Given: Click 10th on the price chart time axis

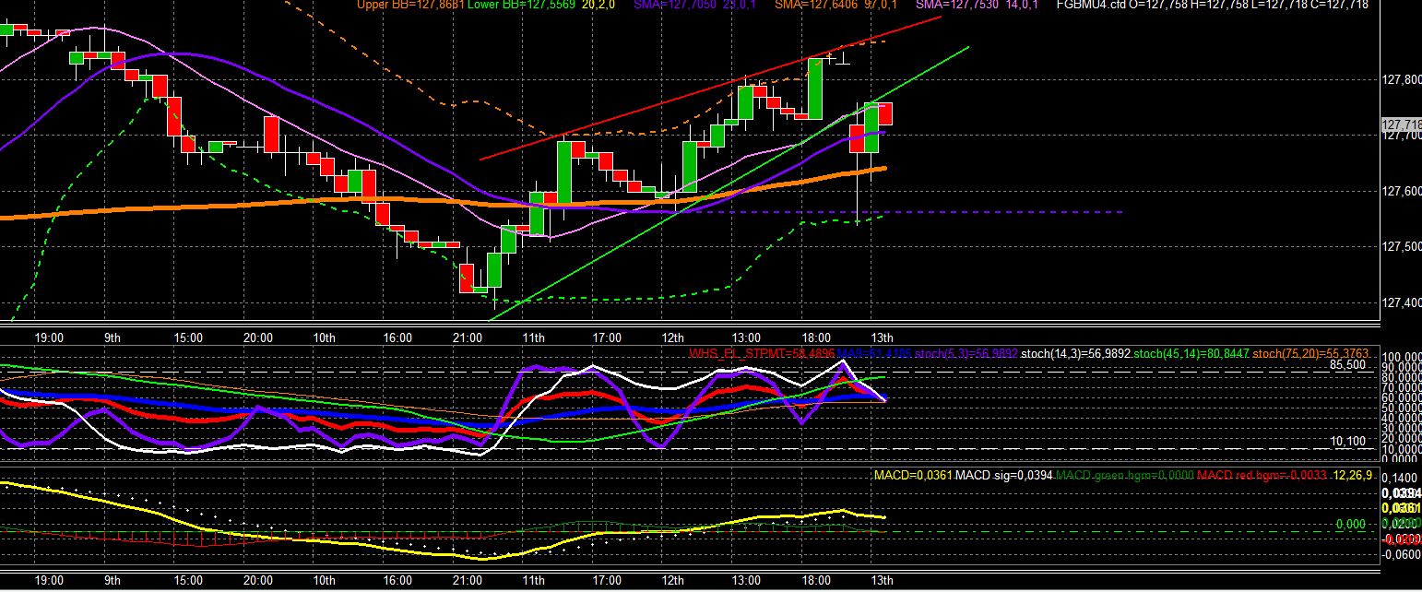Looking at the screenshot, I should pyautogui.click(x=324, y=338).
